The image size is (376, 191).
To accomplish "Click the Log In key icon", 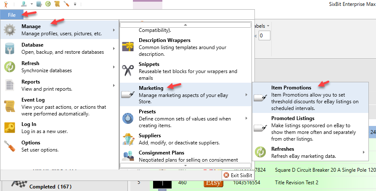I will pyautogui.click(x=10, y=128).
